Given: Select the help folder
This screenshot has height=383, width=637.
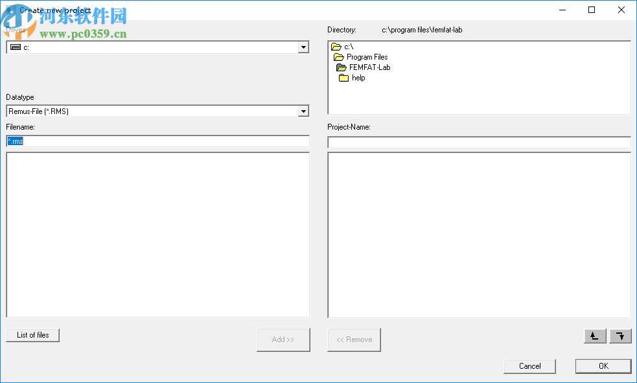Looking at the screenshot, I should coord(358,78).
